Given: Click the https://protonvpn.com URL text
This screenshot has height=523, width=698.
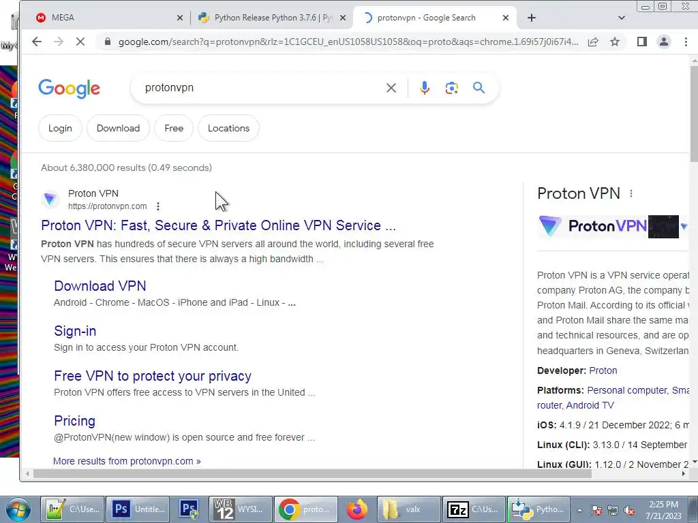Looking at the screenshot, I should 107,206.
